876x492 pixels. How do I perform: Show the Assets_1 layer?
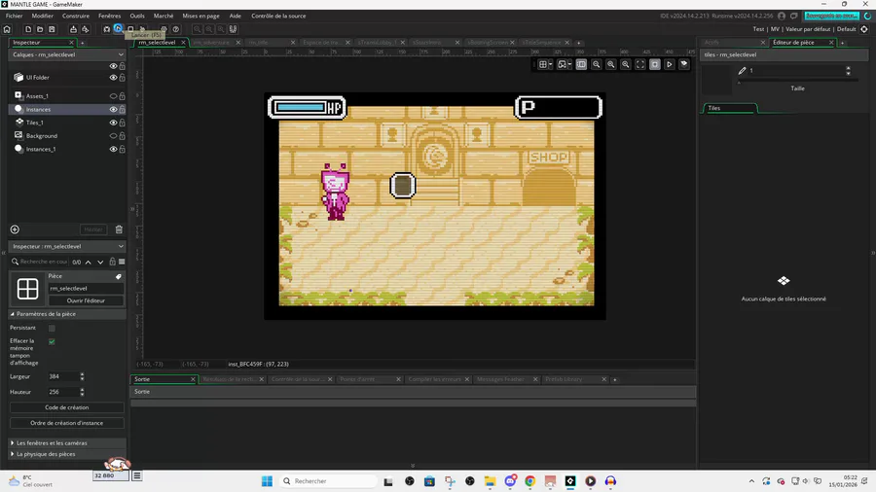click(114, 96)
